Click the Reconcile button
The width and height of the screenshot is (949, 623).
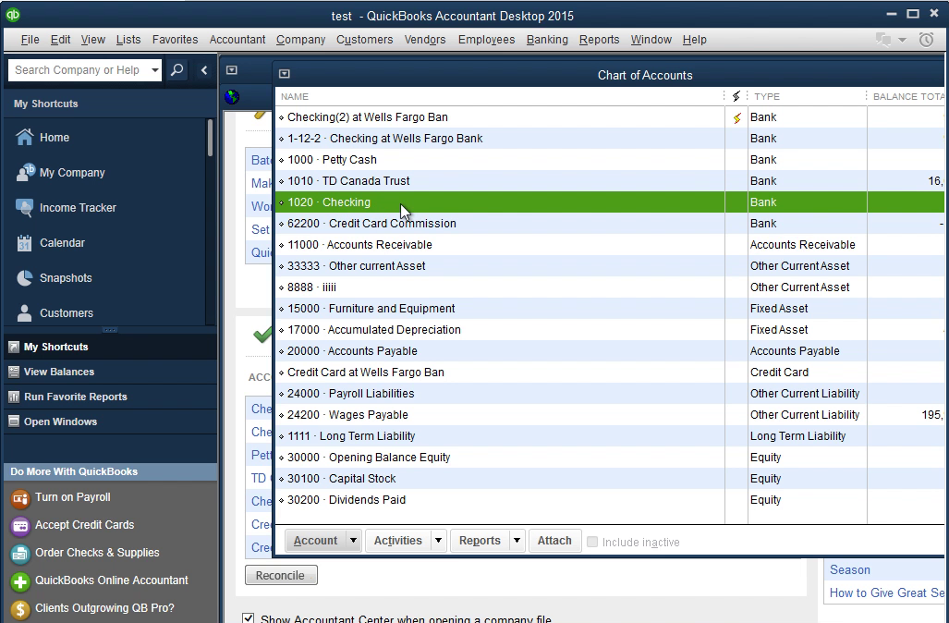click(x=281, y=575)
